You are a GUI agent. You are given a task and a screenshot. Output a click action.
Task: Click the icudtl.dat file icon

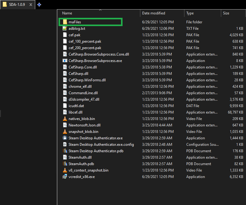point(65,106)
